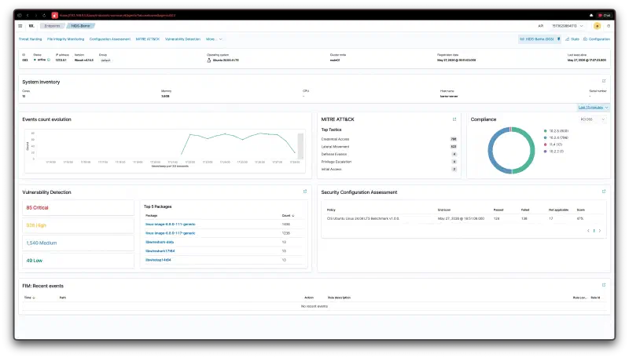Screen dimensions: 629x358
Task: Expand the More modules dropdown
Action: [x=214, y=39]
